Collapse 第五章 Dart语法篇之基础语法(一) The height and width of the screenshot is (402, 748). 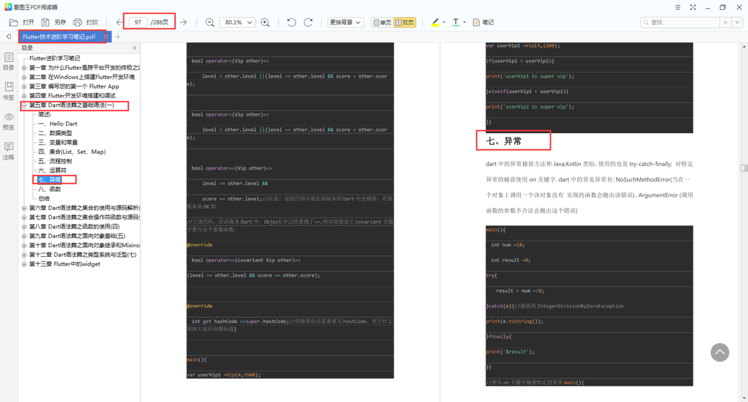click(x=24, y=105)
